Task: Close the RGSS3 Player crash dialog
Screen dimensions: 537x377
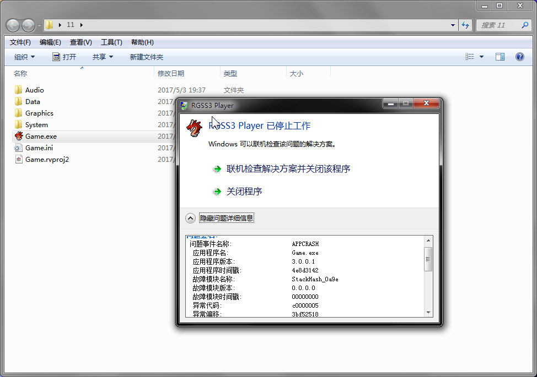Action: [426, 103]
